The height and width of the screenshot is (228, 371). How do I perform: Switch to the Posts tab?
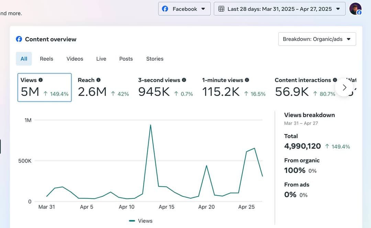tap(126, 59)
